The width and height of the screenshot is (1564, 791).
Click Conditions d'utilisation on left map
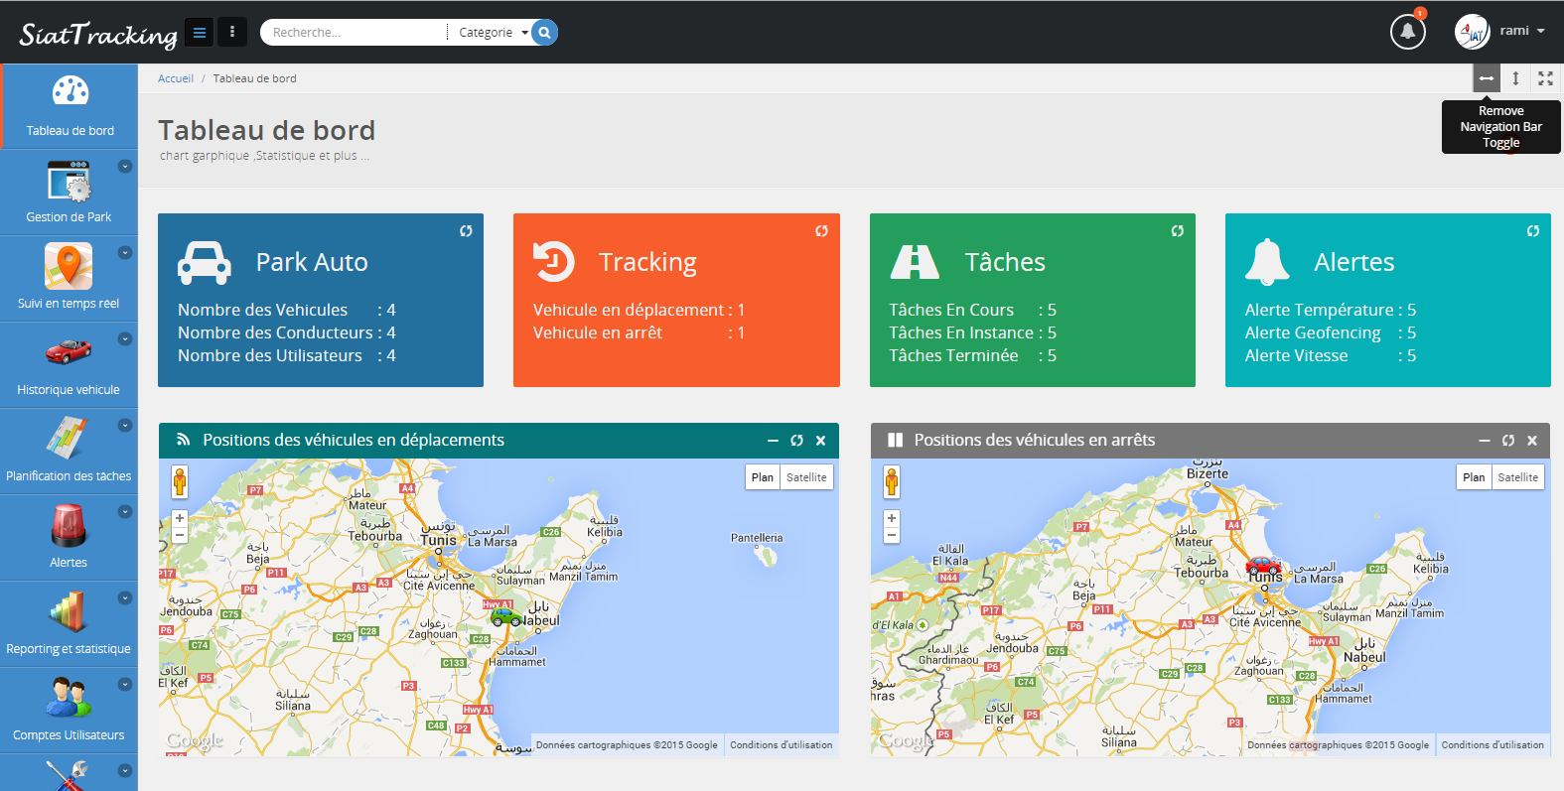(x=782, y=745)
